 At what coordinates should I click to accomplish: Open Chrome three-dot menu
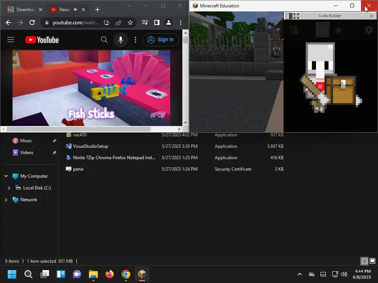181,22
